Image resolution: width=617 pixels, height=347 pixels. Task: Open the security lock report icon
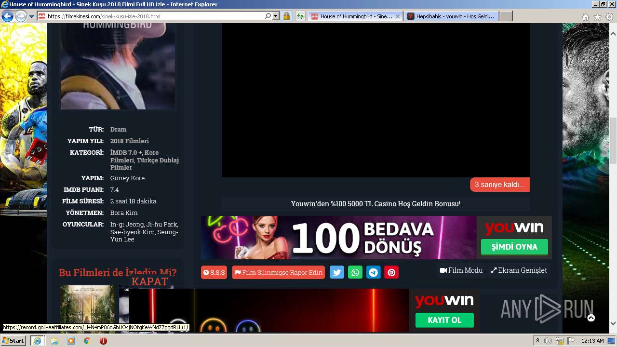pyautogui.click(x=286, y=16)
